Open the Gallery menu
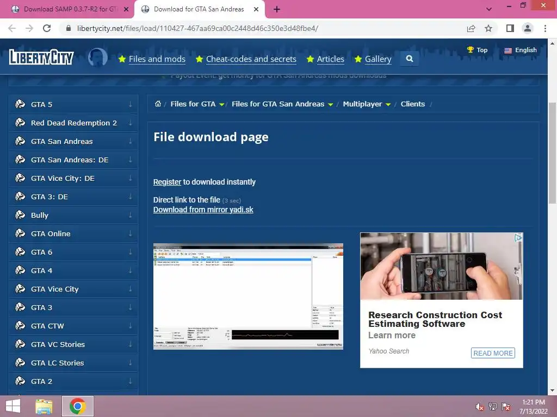Image resolution: width=557 pixels, height=417 pixels. click(378, 59)
